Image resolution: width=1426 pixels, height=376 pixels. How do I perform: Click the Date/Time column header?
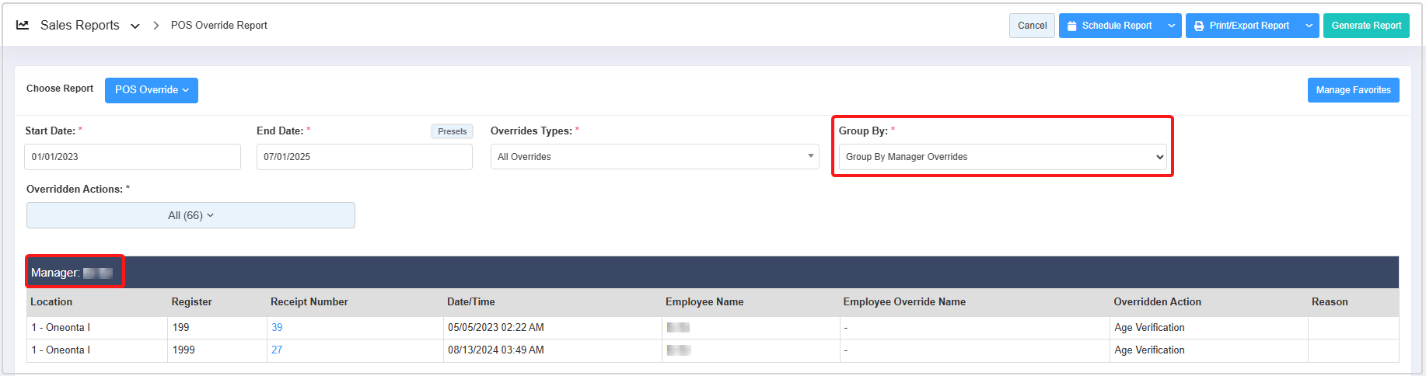(470, 302)
